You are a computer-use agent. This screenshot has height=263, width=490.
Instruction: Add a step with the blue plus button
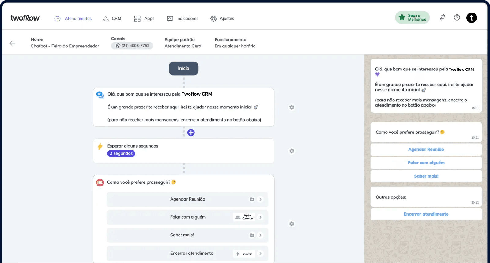point(191,133)
